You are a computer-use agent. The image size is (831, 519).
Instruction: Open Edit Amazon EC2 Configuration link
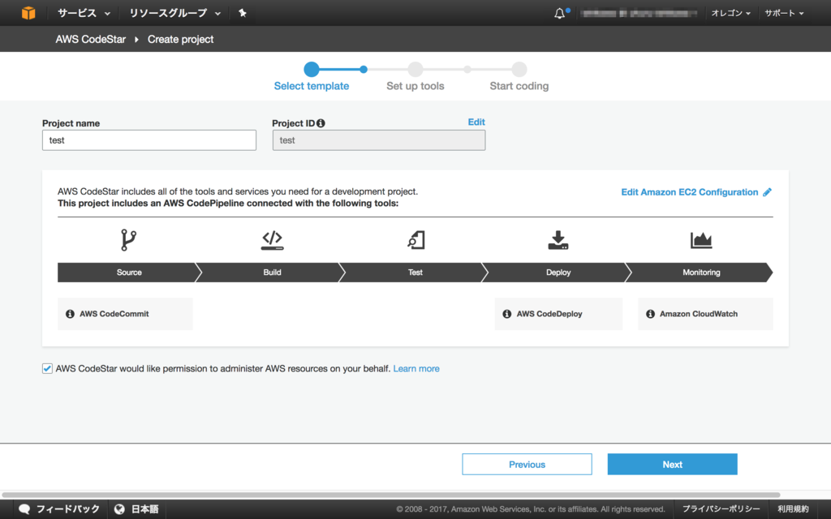[690, 192]
